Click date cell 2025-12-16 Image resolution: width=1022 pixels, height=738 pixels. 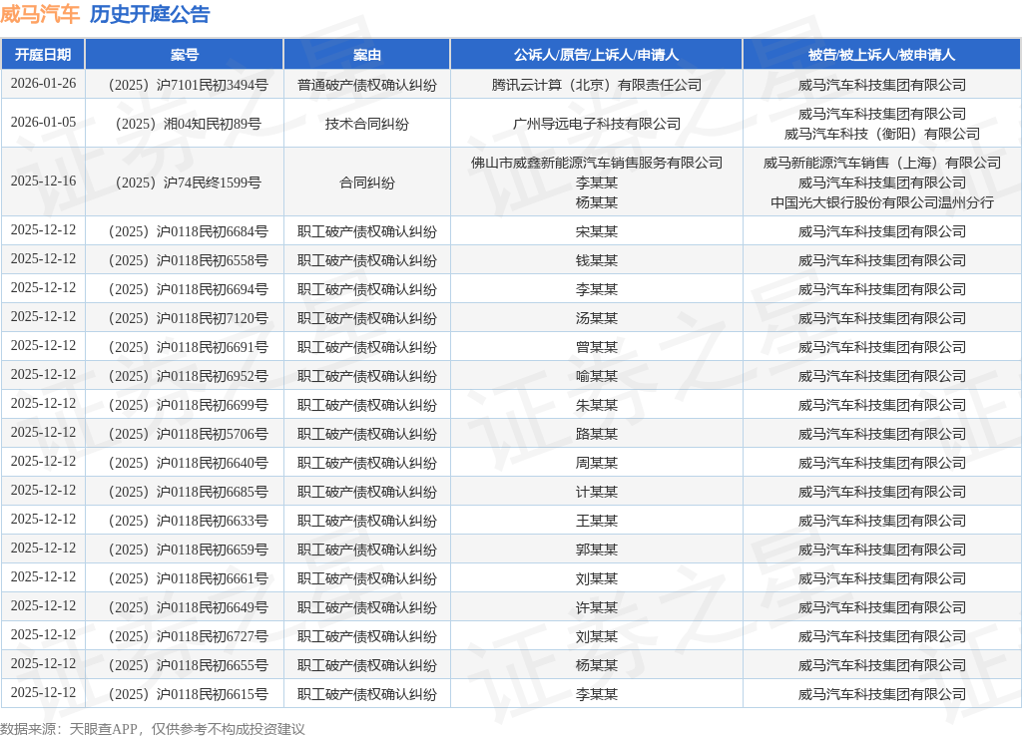[43, 182]
